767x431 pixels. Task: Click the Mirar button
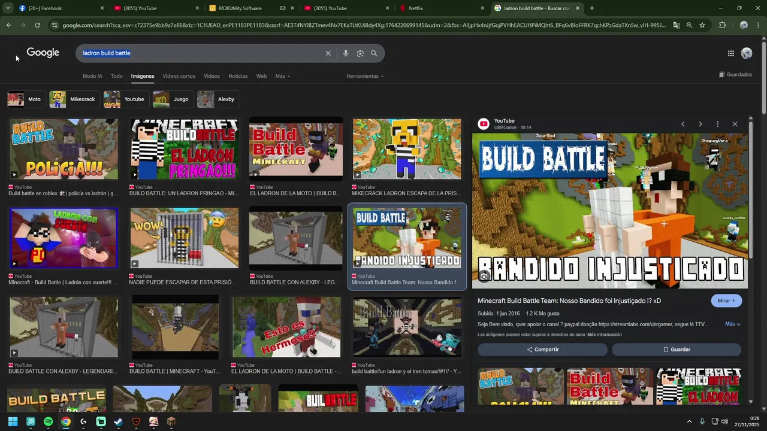[x=726, y=301]
